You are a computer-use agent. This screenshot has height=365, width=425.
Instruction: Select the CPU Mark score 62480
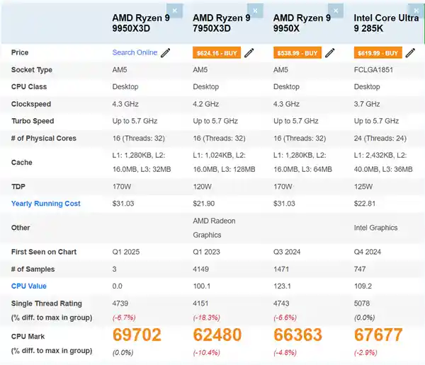[x=217, y=335]
